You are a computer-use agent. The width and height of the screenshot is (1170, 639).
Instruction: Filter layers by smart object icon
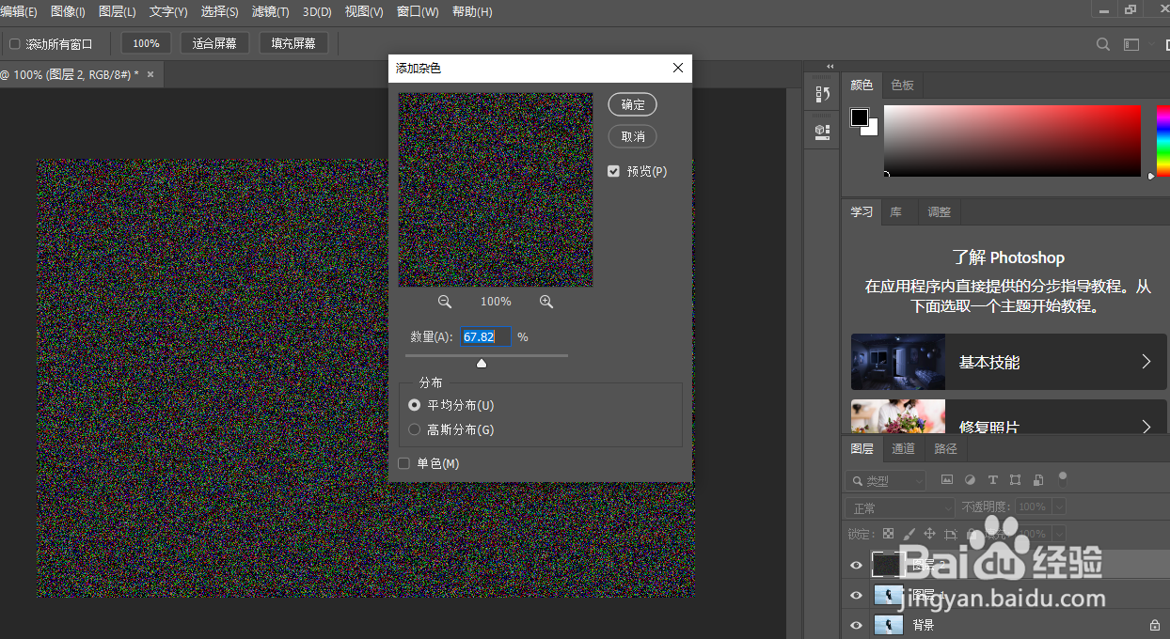(1037, 479)
